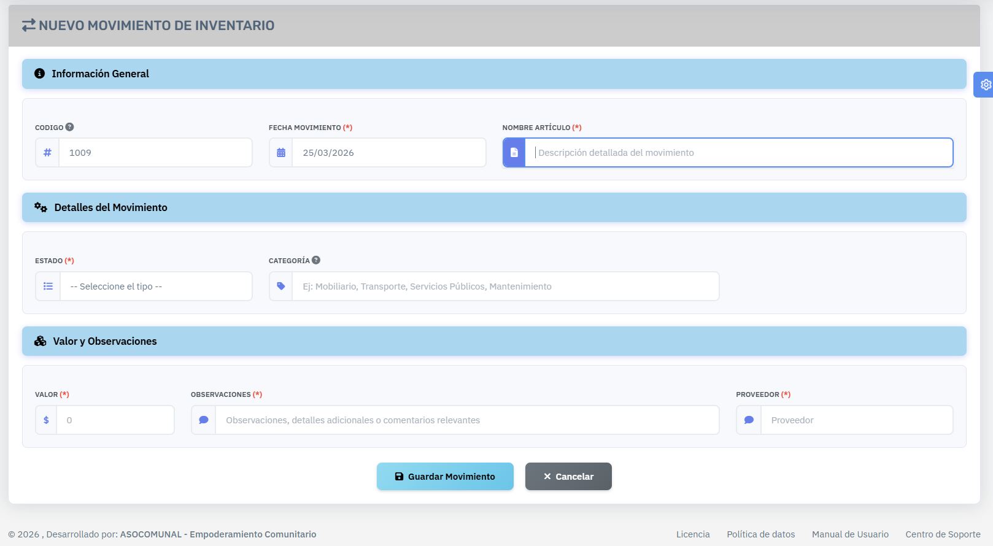Go to Centro de Soporte link
993x546 pixels.
tap(943, 534)
